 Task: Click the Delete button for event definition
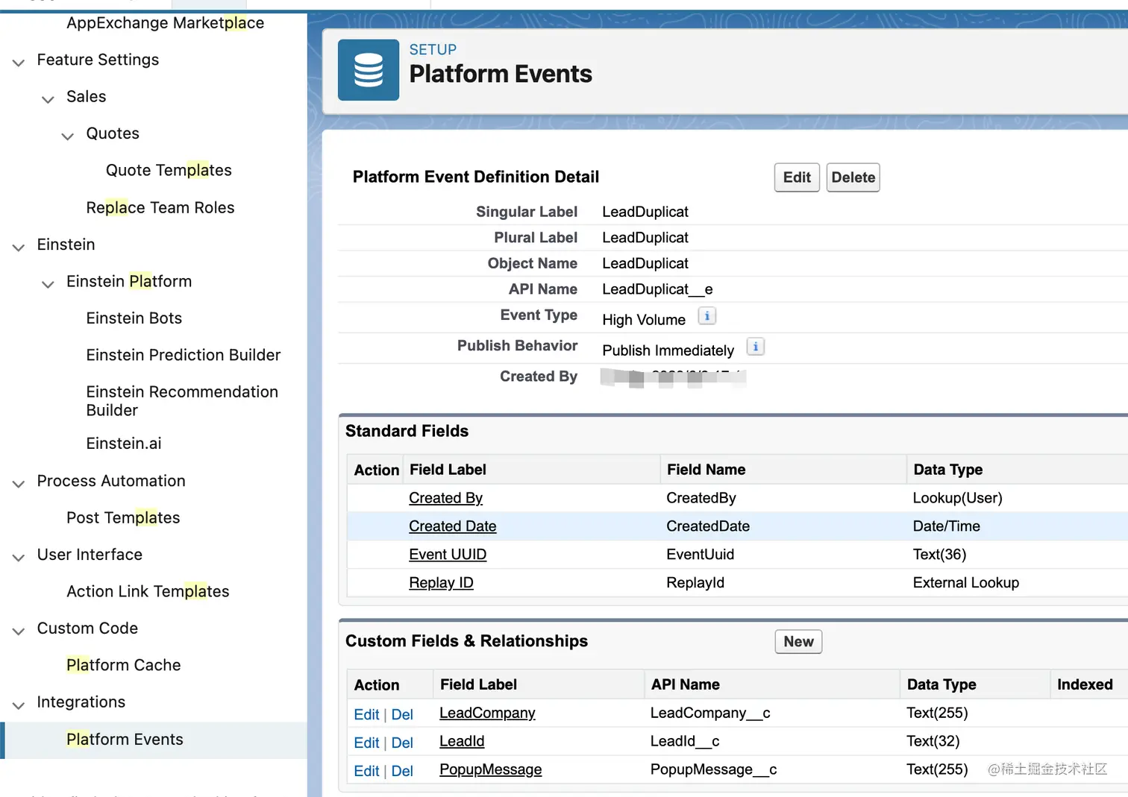point(853,177)
